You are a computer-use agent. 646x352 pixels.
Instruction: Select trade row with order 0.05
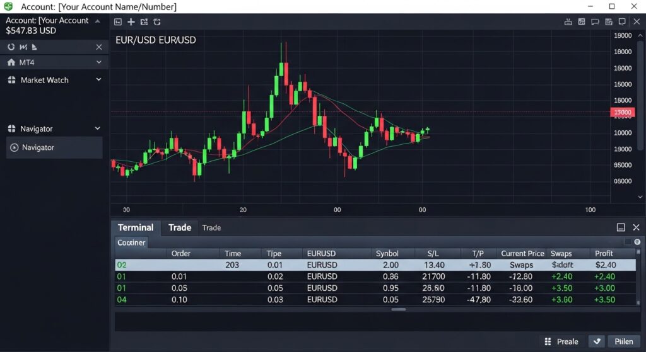(375, 288)
